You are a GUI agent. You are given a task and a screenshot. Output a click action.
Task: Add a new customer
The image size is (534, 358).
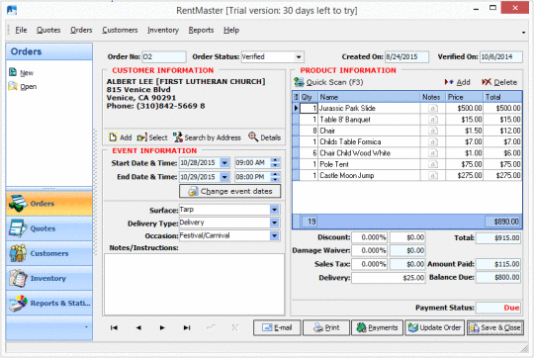coord(121,137)
